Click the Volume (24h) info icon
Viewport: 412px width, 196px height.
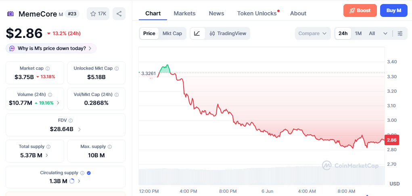pyautogui.click(x=50, y=95)
